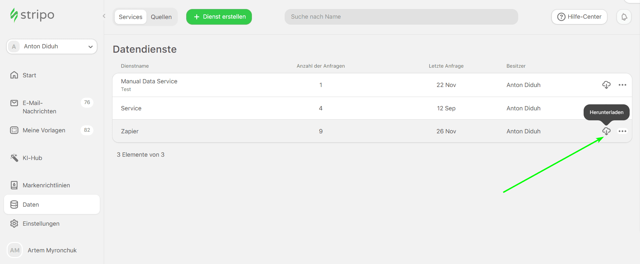Download the Zapier data service
Screen dimensions: 640x264
coord(606,131)
